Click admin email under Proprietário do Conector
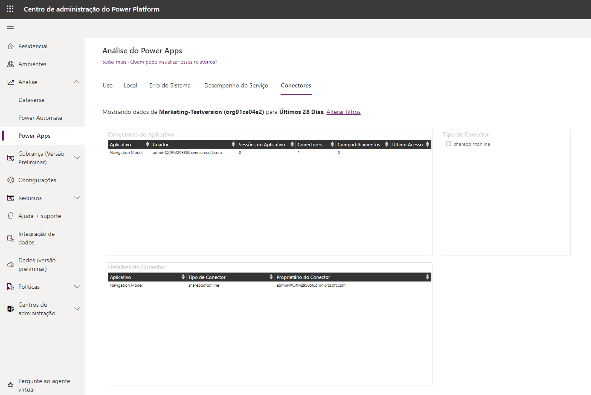The width and height of the screenshot is (591, 395). pyautogui.click(x=311, y=285)
